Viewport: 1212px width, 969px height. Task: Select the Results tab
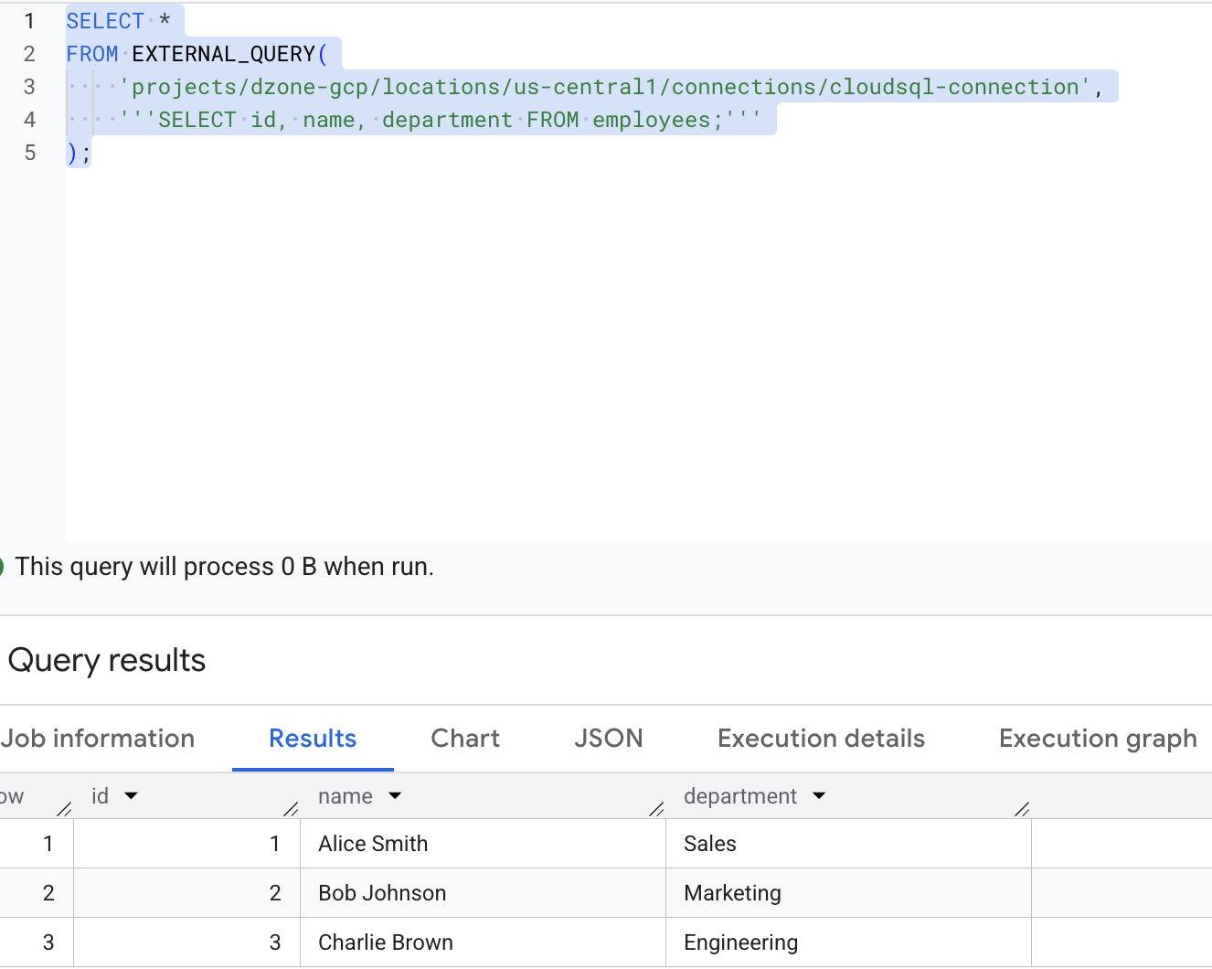(x=313, y=739)
